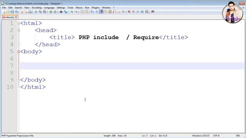Click 'UTF-8' encoding in status bar
Screen dimensions: 246x138
pos(216,136)
